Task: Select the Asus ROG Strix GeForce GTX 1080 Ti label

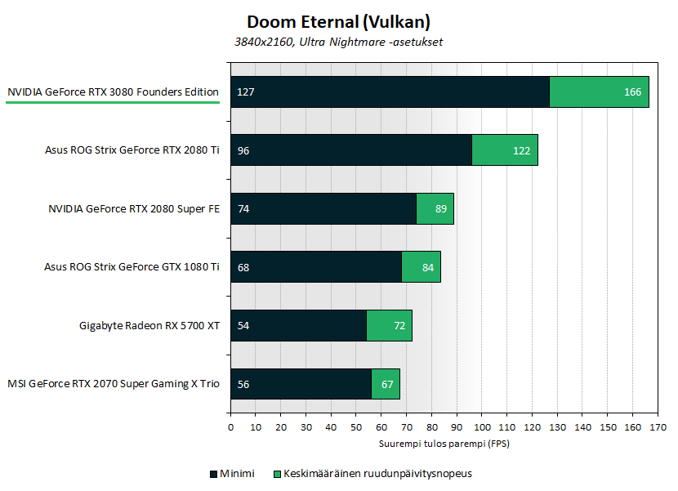Action: [x=132, y=267]
